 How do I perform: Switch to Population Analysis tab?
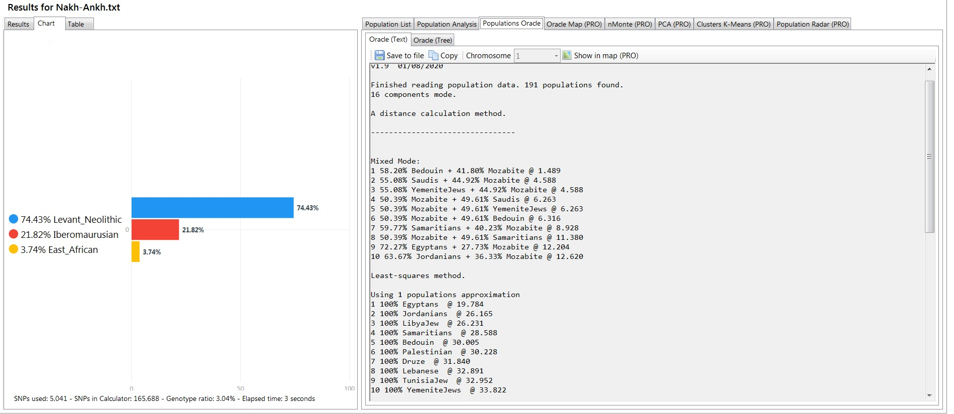coord(447,24)
